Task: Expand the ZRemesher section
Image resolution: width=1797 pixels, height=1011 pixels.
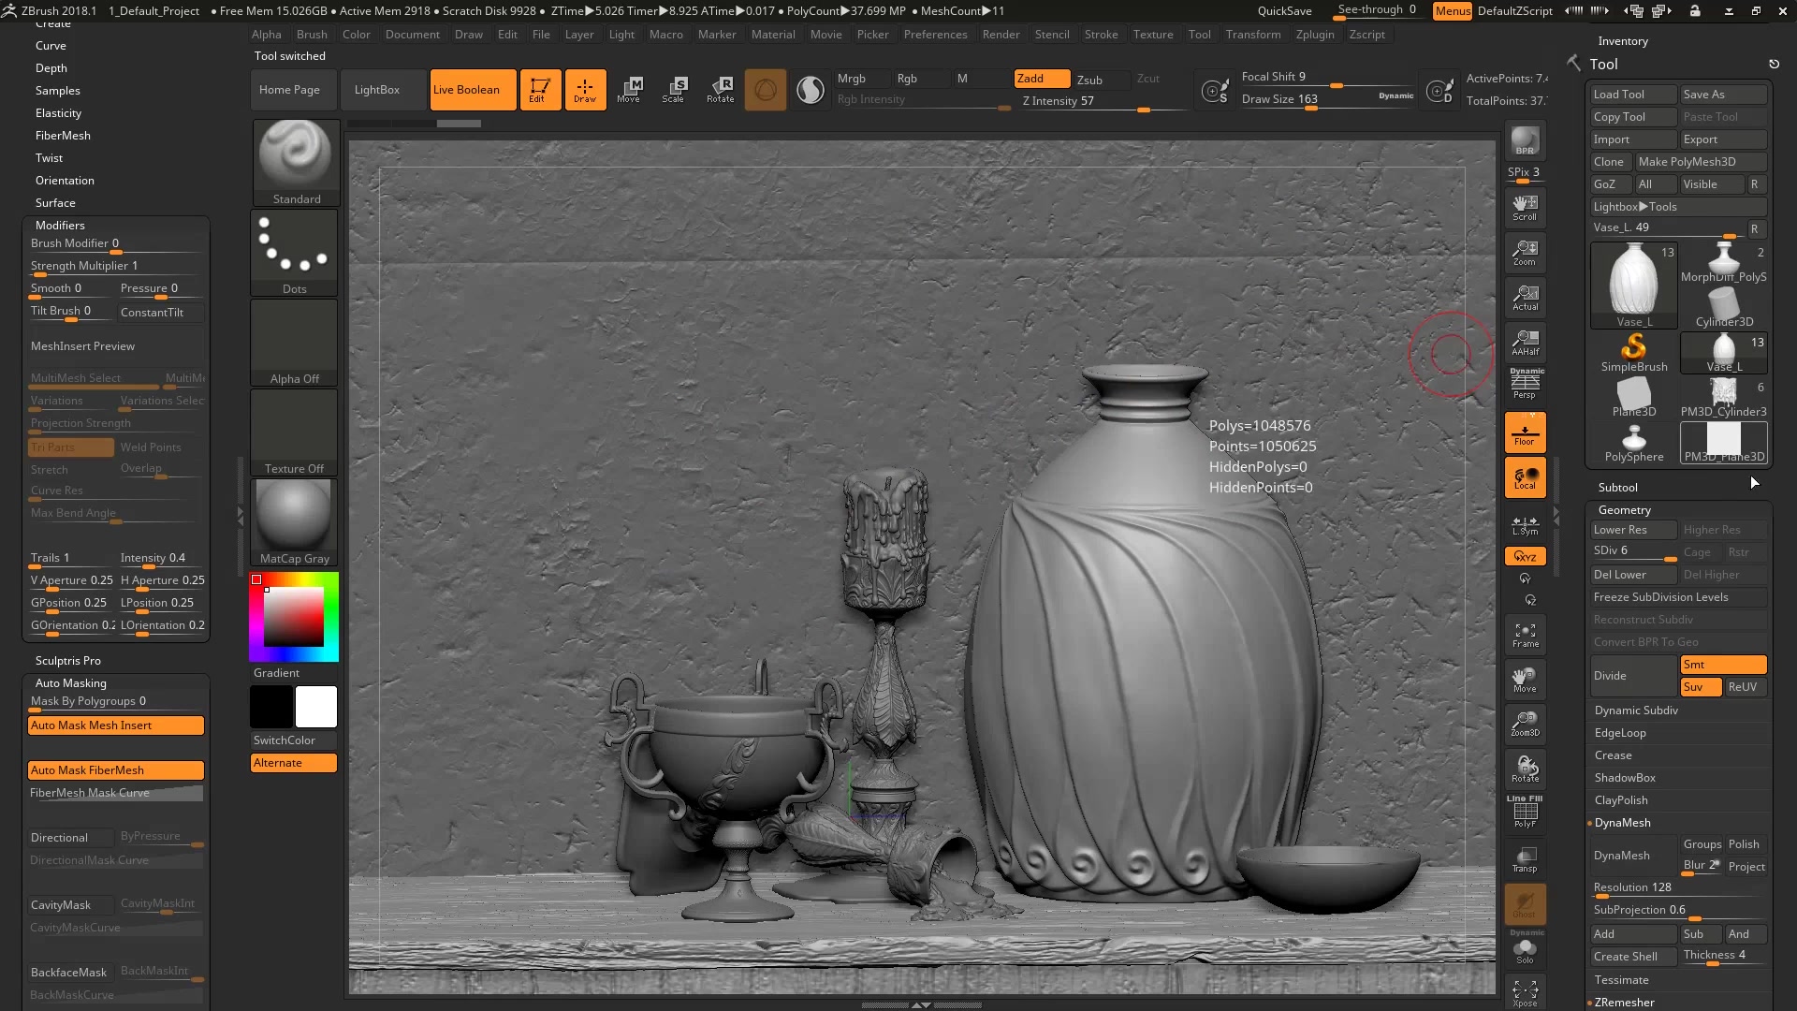Action: click(1626, 1001)
